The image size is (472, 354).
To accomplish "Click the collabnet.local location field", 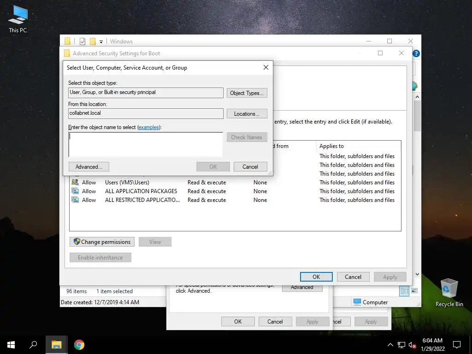I will coord(146,113).
